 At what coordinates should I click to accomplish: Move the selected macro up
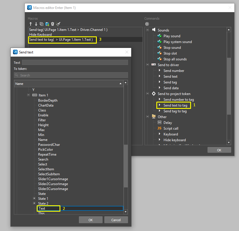[30, 24]
